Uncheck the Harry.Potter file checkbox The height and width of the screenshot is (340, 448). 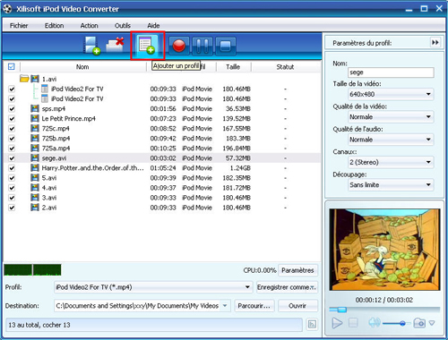pyautogui.click(x=12, y=168)
